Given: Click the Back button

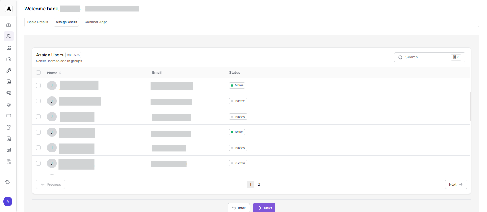Looking at the screenshot, I should click(x=239, y=207).
